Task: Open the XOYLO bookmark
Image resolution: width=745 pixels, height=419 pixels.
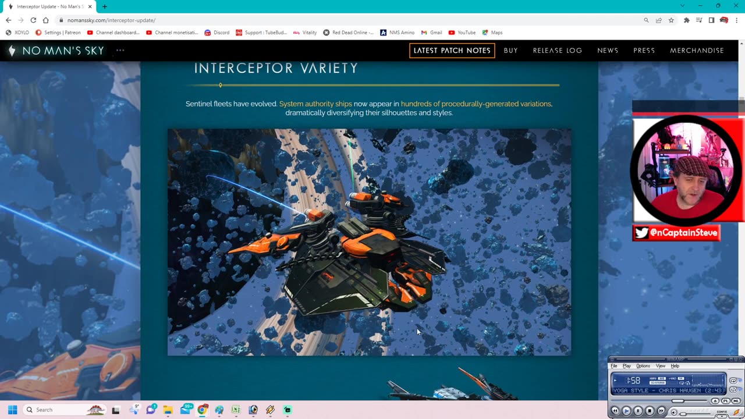Action: (x=18, y=33)
